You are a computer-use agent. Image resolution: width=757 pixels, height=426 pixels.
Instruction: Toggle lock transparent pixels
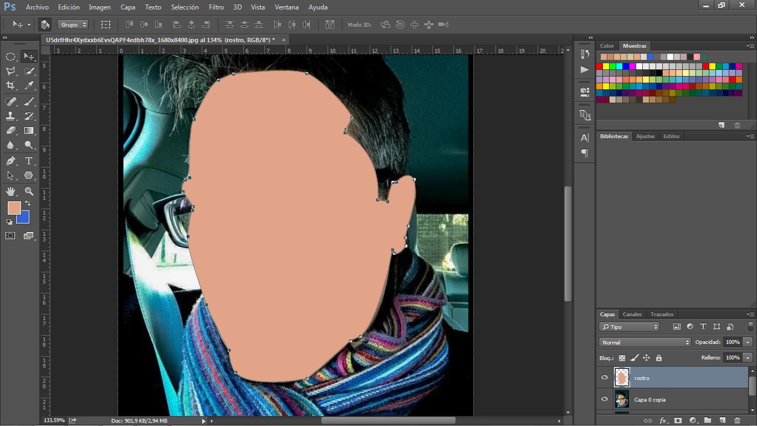click(622, 358)
